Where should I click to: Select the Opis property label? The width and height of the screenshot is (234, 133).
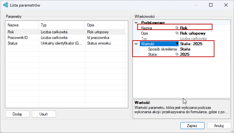[x=145, y=33]
